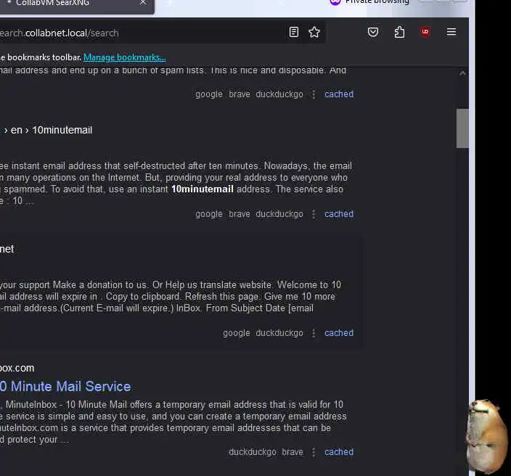Open cached link of spam lists result
Screen dimensions: 511x476
(x=339, y=94)
